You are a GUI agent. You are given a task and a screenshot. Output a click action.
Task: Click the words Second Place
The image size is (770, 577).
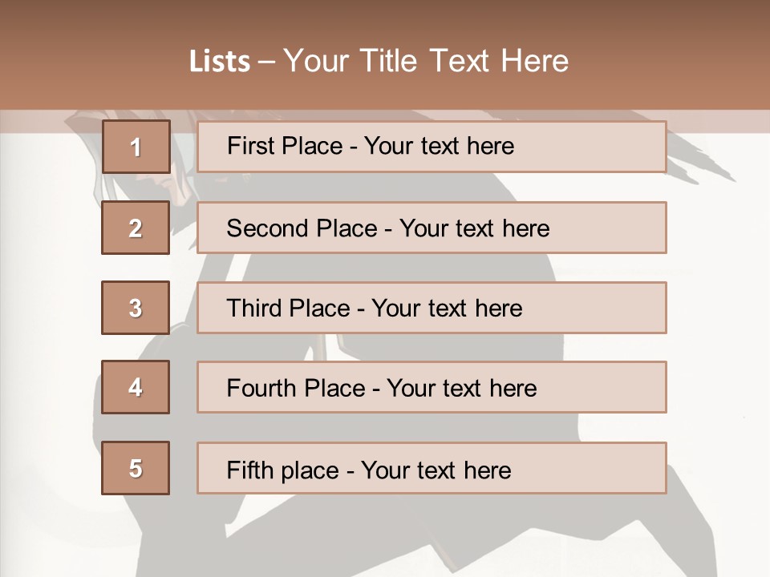pyautogui.click(x=302, y=228)
